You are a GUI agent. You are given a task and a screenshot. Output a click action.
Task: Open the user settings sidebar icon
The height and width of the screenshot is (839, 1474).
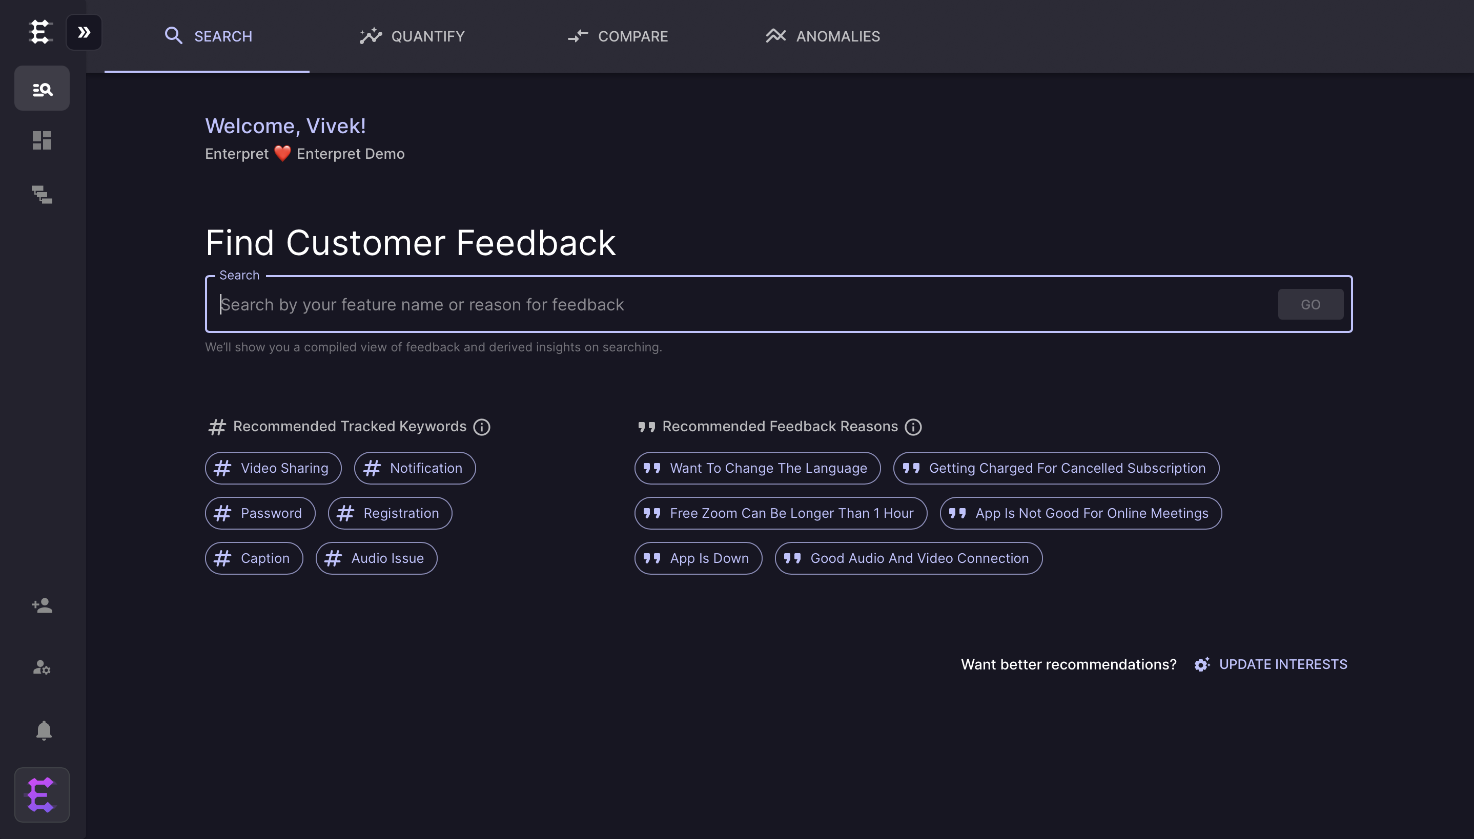pyautogui.click(x=42, y=667)
